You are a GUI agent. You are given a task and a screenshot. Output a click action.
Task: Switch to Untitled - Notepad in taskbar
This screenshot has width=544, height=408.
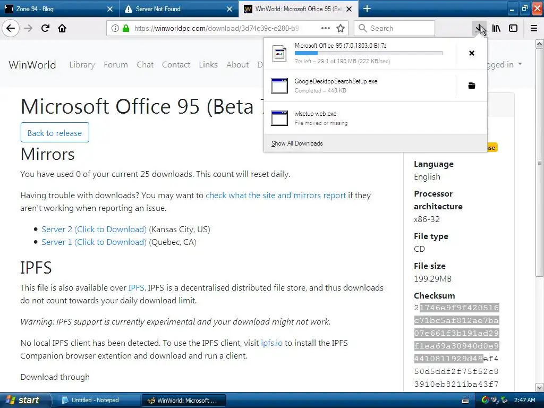pos(98,401)
